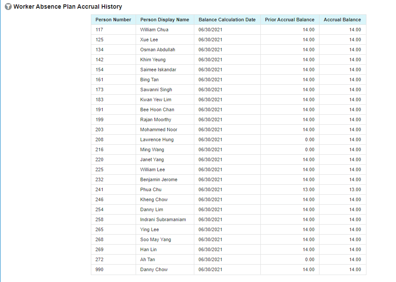Select the Saimee Iskandar row name
The width and height of the screenshot is (396, 282).
(158, 70)
